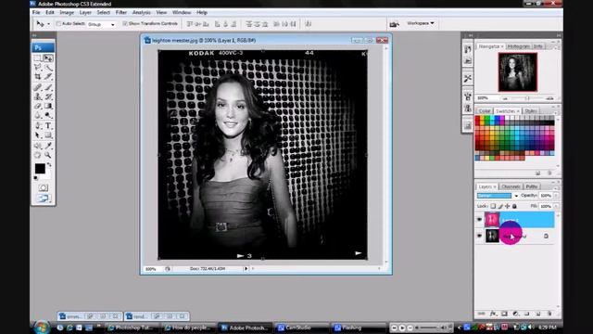The image size is (593, 334).
Task: Click the Navigator image thumbnail
Action: pyautogui.click(x=517, y=72)
